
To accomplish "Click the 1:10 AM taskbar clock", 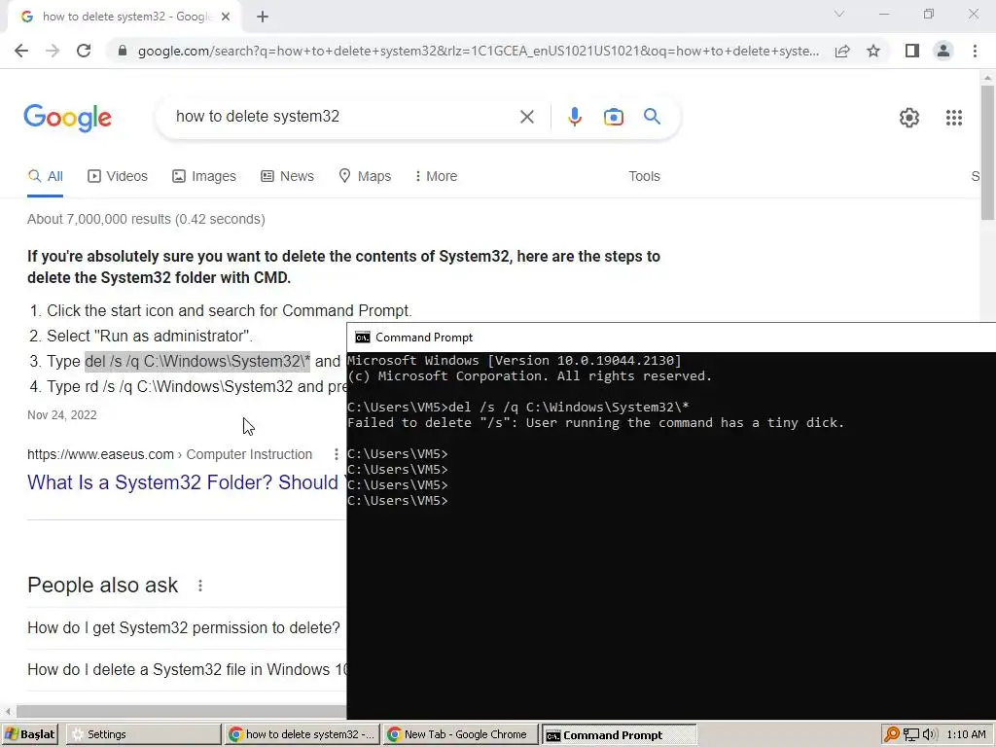I will click(966, 734).
